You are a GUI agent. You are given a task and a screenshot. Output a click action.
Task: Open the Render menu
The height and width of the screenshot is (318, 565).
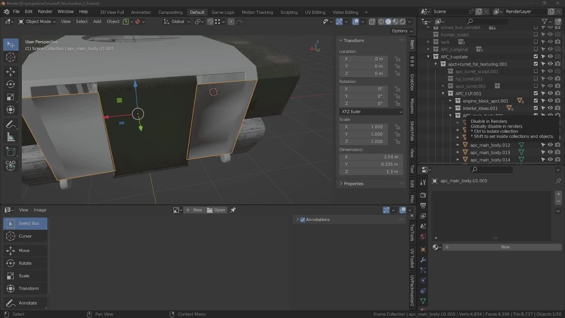point(45,11)
